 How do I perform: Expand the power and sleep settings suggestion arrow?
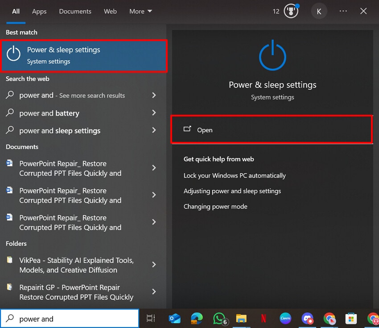154,130
